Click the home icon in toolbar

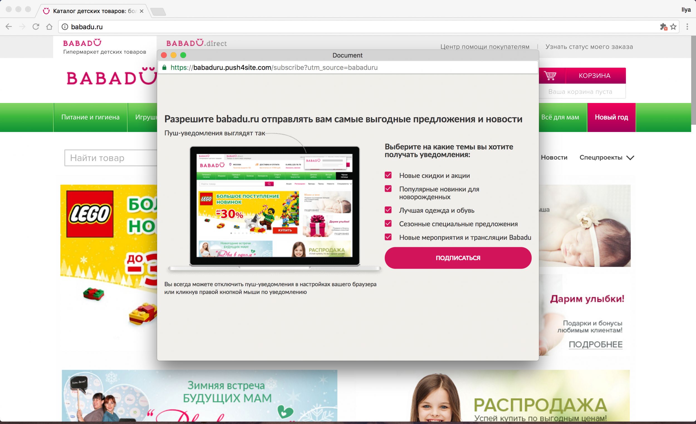click(50, 26)
